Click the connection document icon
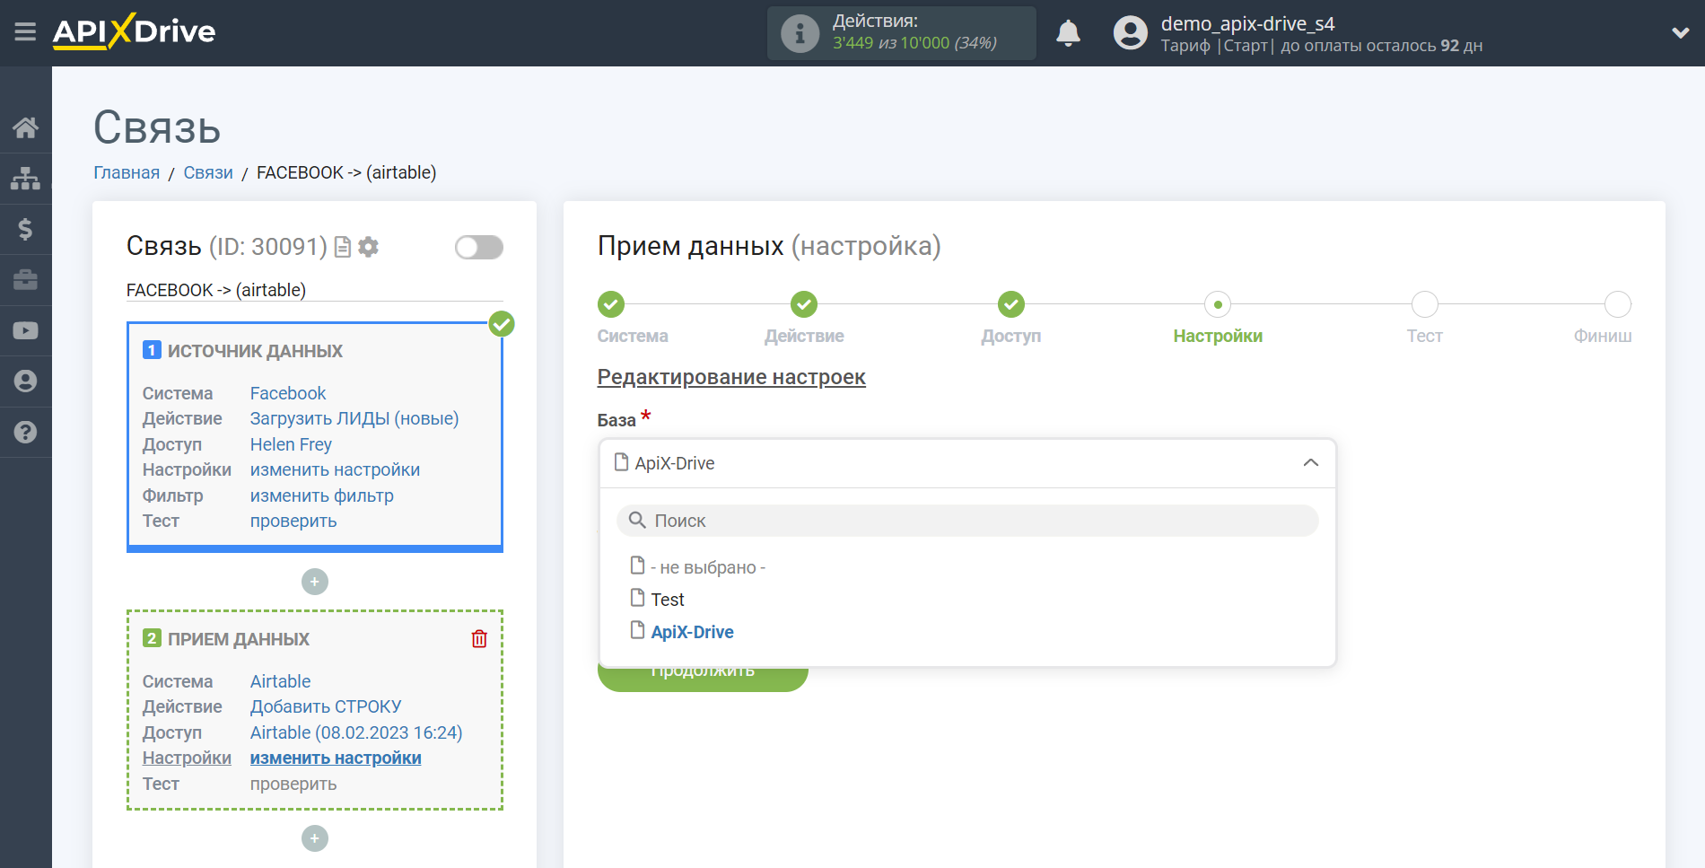 coord(342,247)
